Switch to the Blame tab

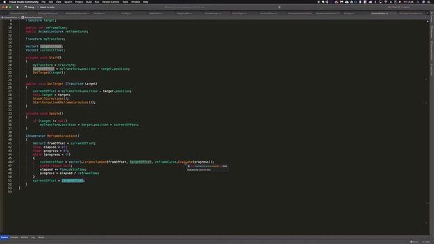click(x=24, y=237)
